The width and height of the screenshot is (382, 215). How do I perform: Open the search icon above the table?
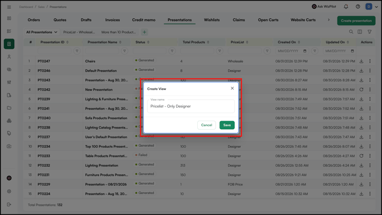[351, 32]
